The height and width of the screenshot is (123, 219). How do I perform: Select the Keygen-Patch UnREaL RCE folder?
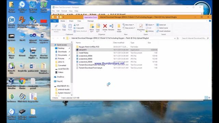(x=89, y=47)
